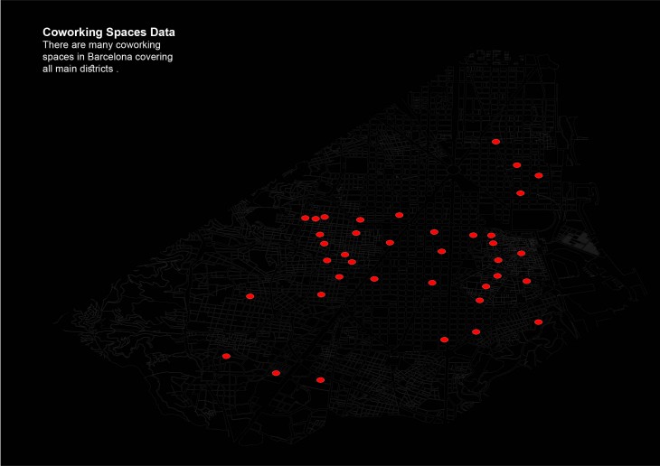This screenshot has height=466, width=660.
Task: Pick the middle dot of the three-dot row cluster
Action: click(x=316, y=219)
